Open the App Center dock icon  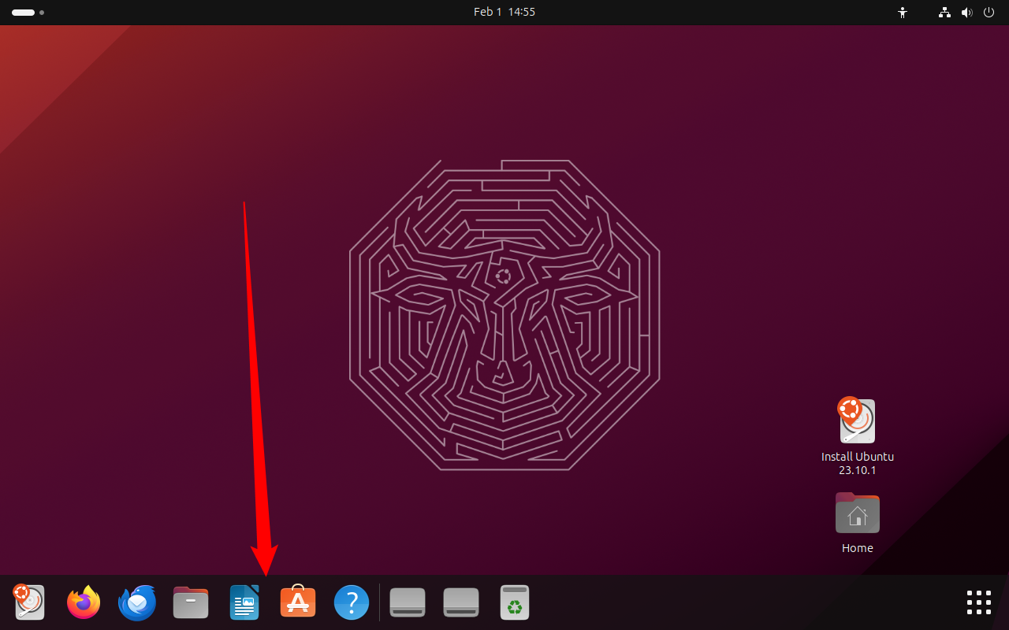point(298,602)
